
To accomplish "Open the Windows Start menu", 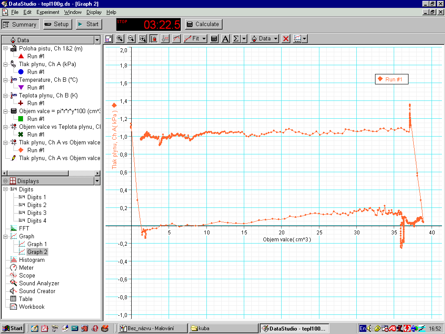I will point(12,328).
